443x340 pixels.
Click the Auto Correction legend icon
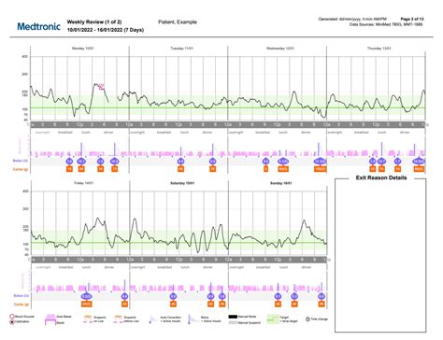[x=153, y=319]
